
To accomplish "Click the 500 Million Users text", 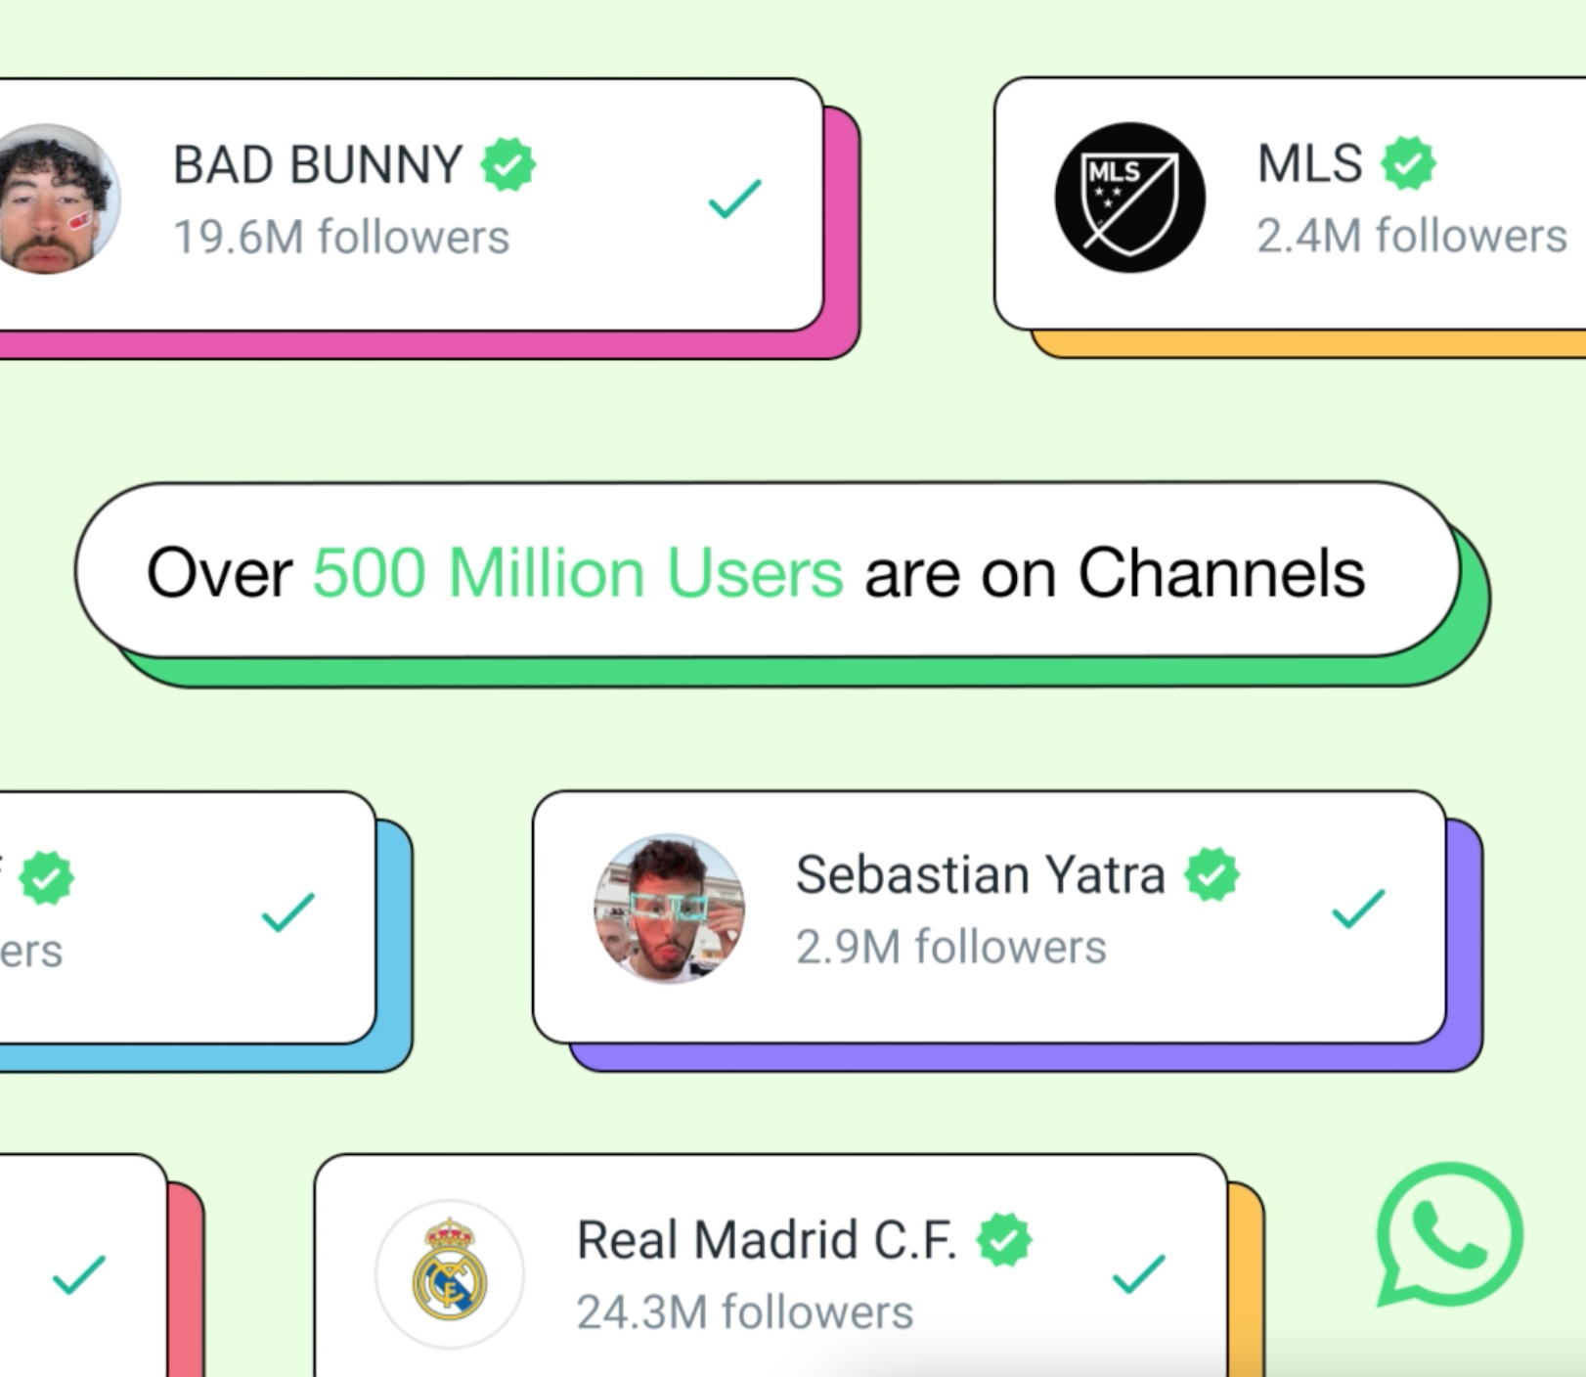I will click(578, 572).
